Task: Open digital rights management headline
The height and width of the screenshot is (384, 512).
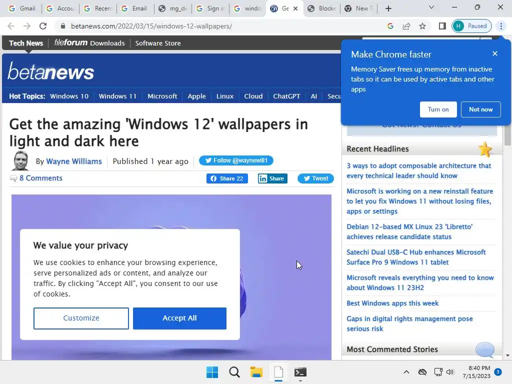Action: (409, 323)
